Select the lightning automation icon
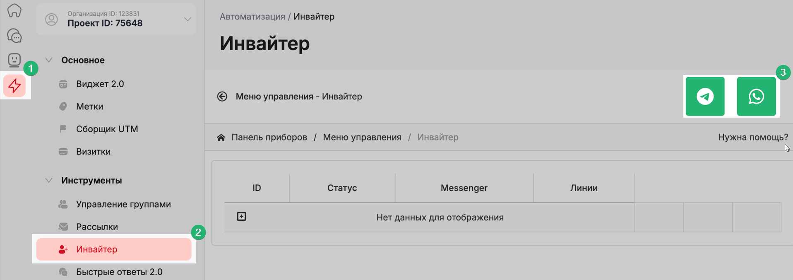 pyautogui.click(x=15, y=86)
